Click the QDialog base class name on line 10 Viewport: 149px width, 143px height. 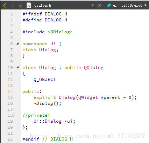(94, 68)
